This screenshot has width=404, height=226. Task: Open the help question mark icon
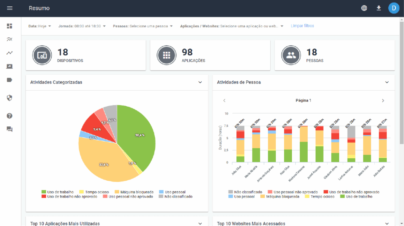click(10, 116)
